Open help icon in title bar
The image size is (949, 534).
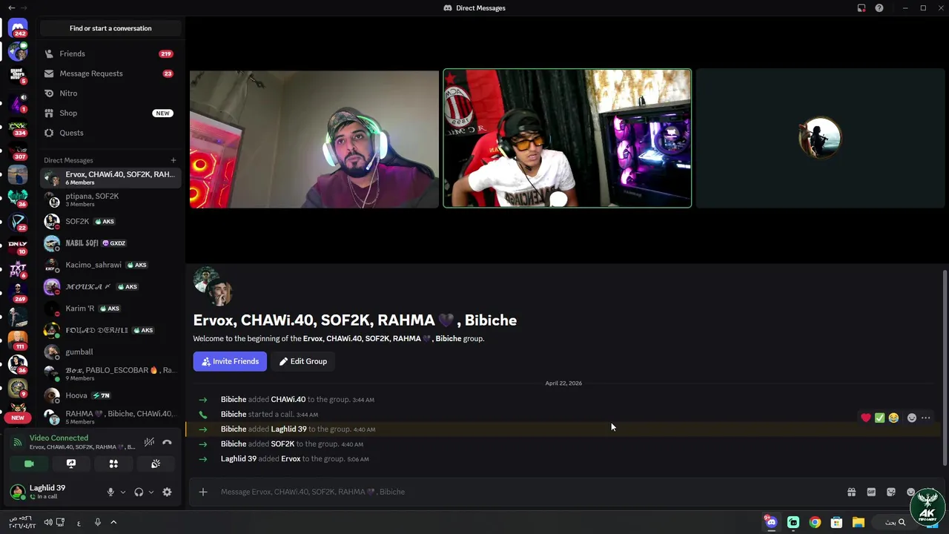(x=879, y=8)
